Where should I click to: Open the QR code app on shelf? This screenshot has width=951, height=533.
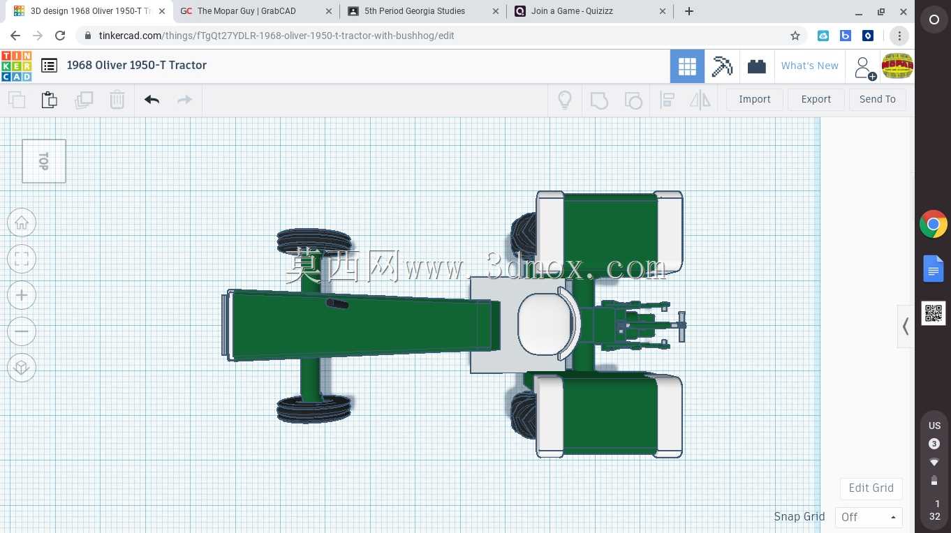(934, 313)
